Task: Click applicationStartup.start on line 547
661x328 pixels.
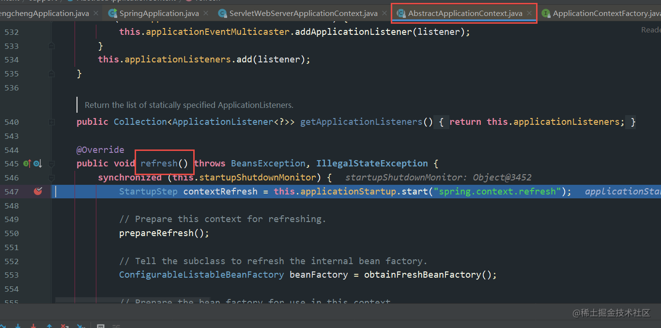Action: (x=364, y=192)
